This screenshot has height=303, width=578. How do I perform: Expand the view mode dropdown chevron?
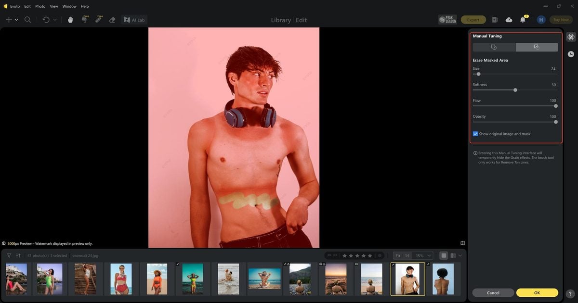[x=460, y=255]
